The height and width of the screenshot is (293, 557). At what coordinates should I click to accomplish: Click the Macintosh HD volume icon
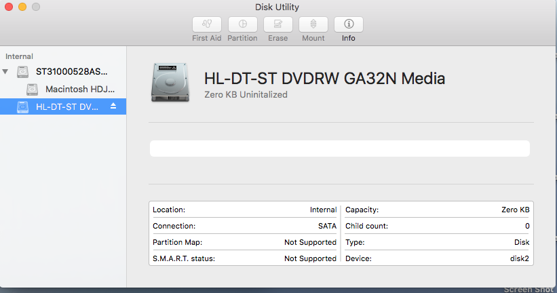33,89
